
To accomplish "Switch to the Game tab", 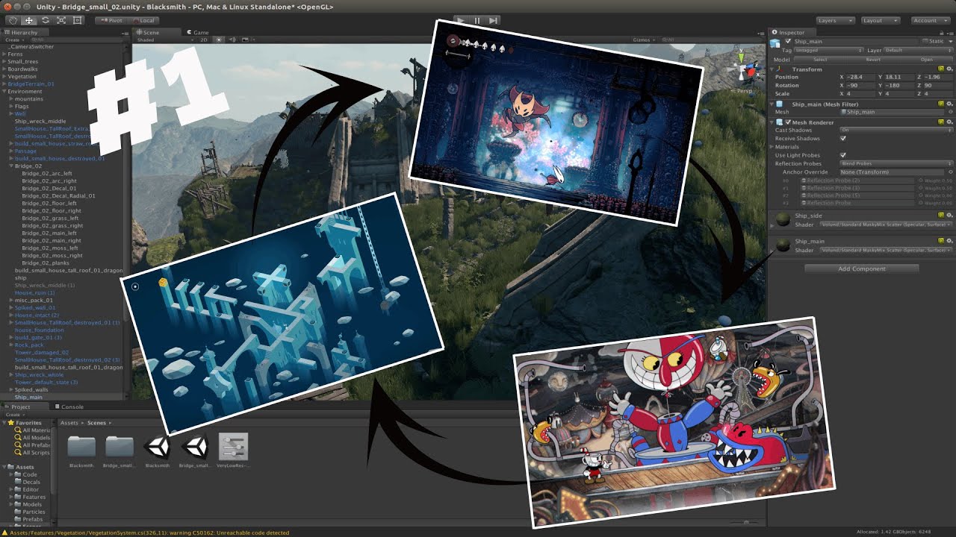I will pos(198,32).
